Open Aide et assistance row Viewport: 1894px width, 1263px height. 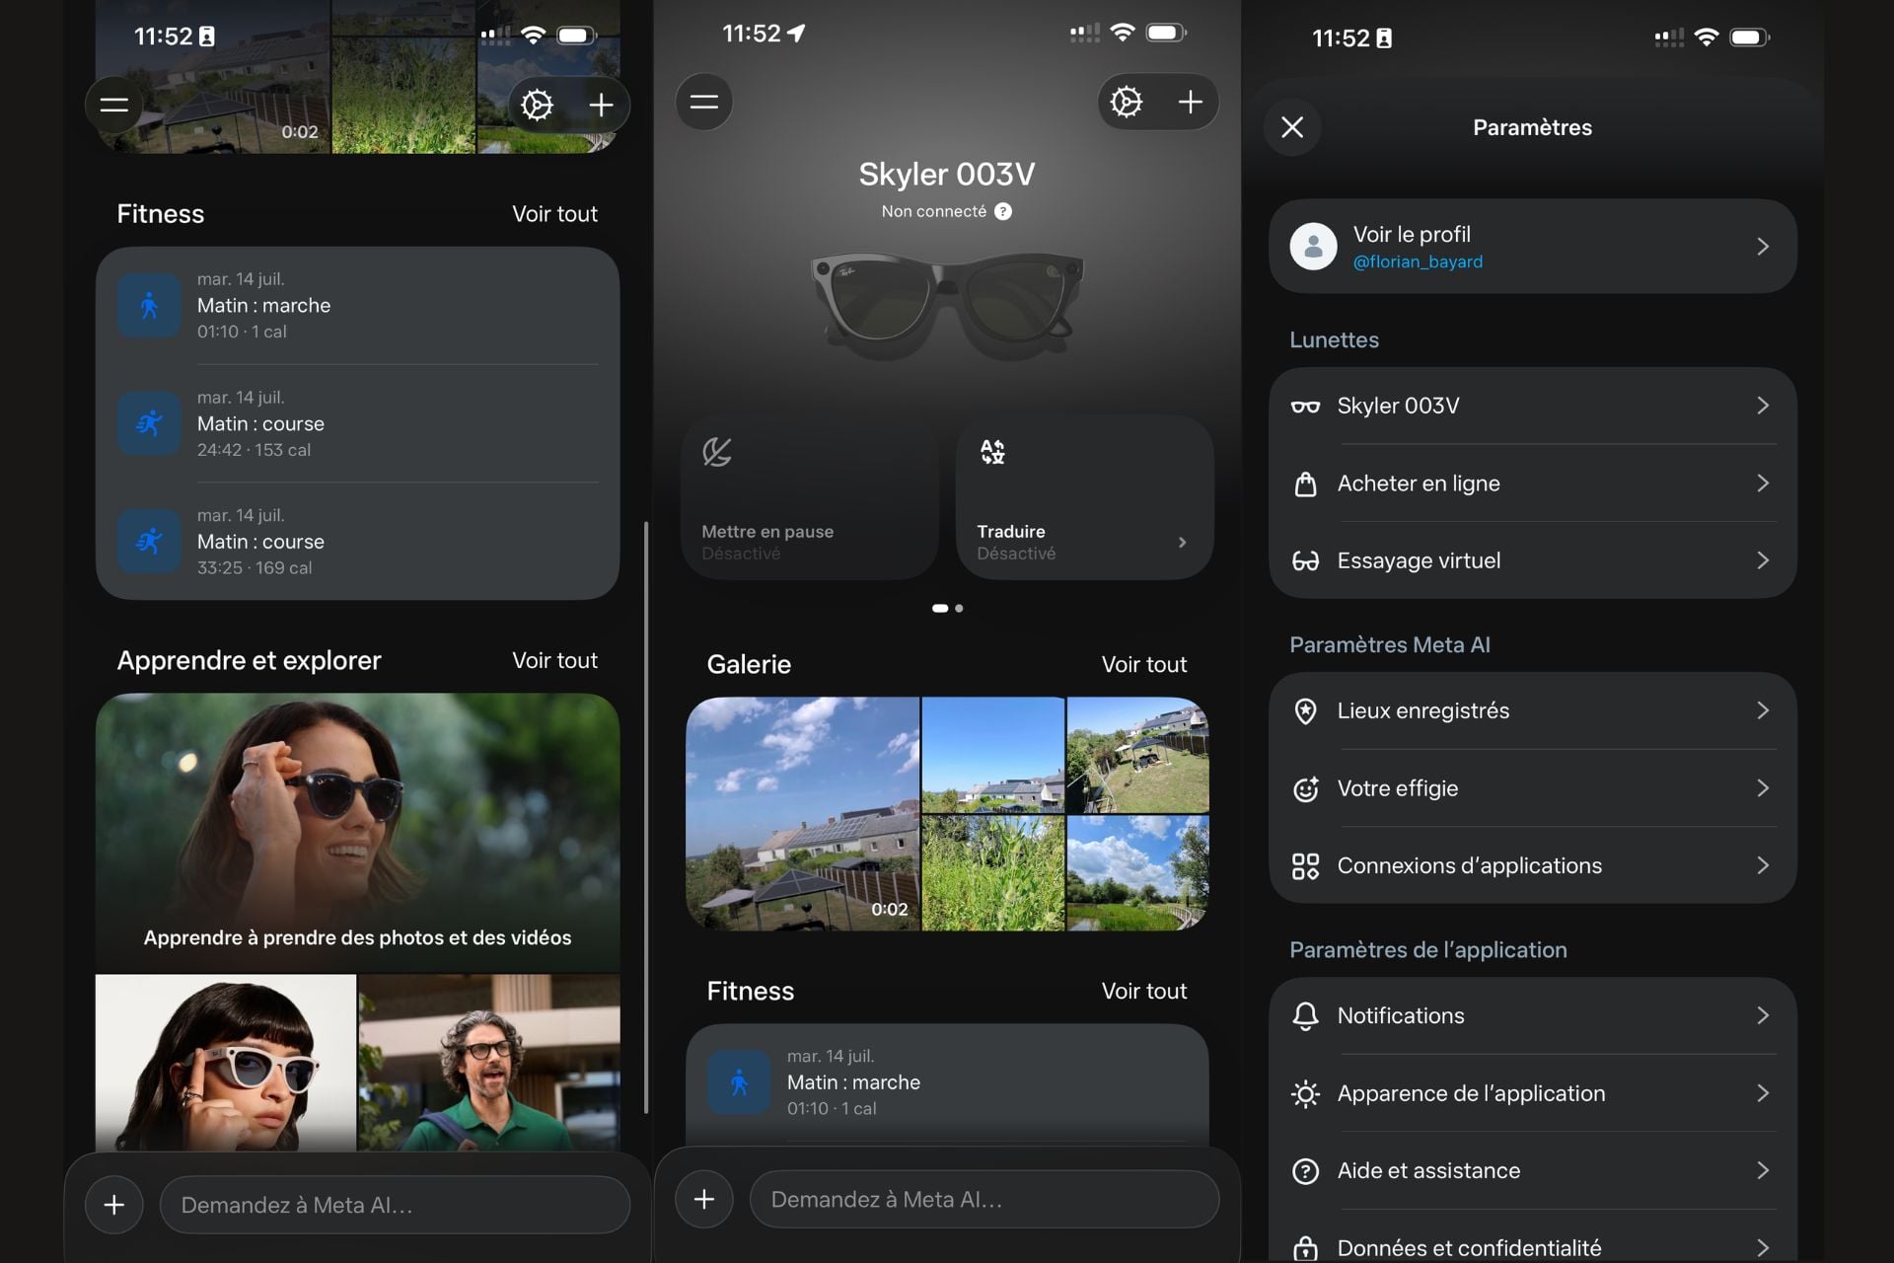[1533, 1170]
